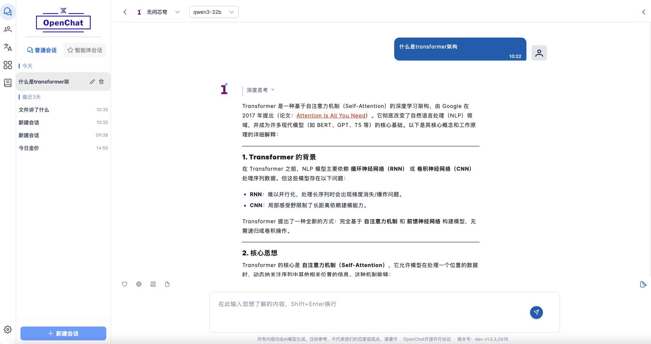Click the heading 2. 核心思想
The width and height of the screenshot is (651, 344).
(x=260, y=253)
